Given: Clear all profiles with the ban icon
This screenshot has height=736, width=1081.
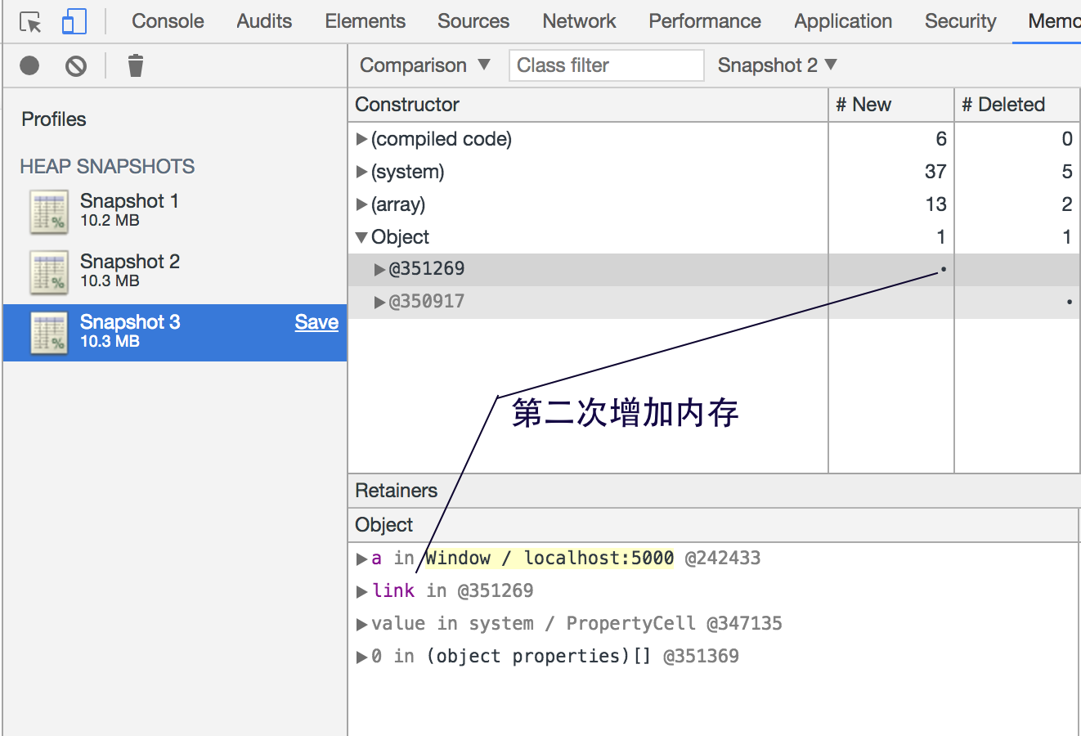Looking at the screenshot, I should (x=76, y=65).
